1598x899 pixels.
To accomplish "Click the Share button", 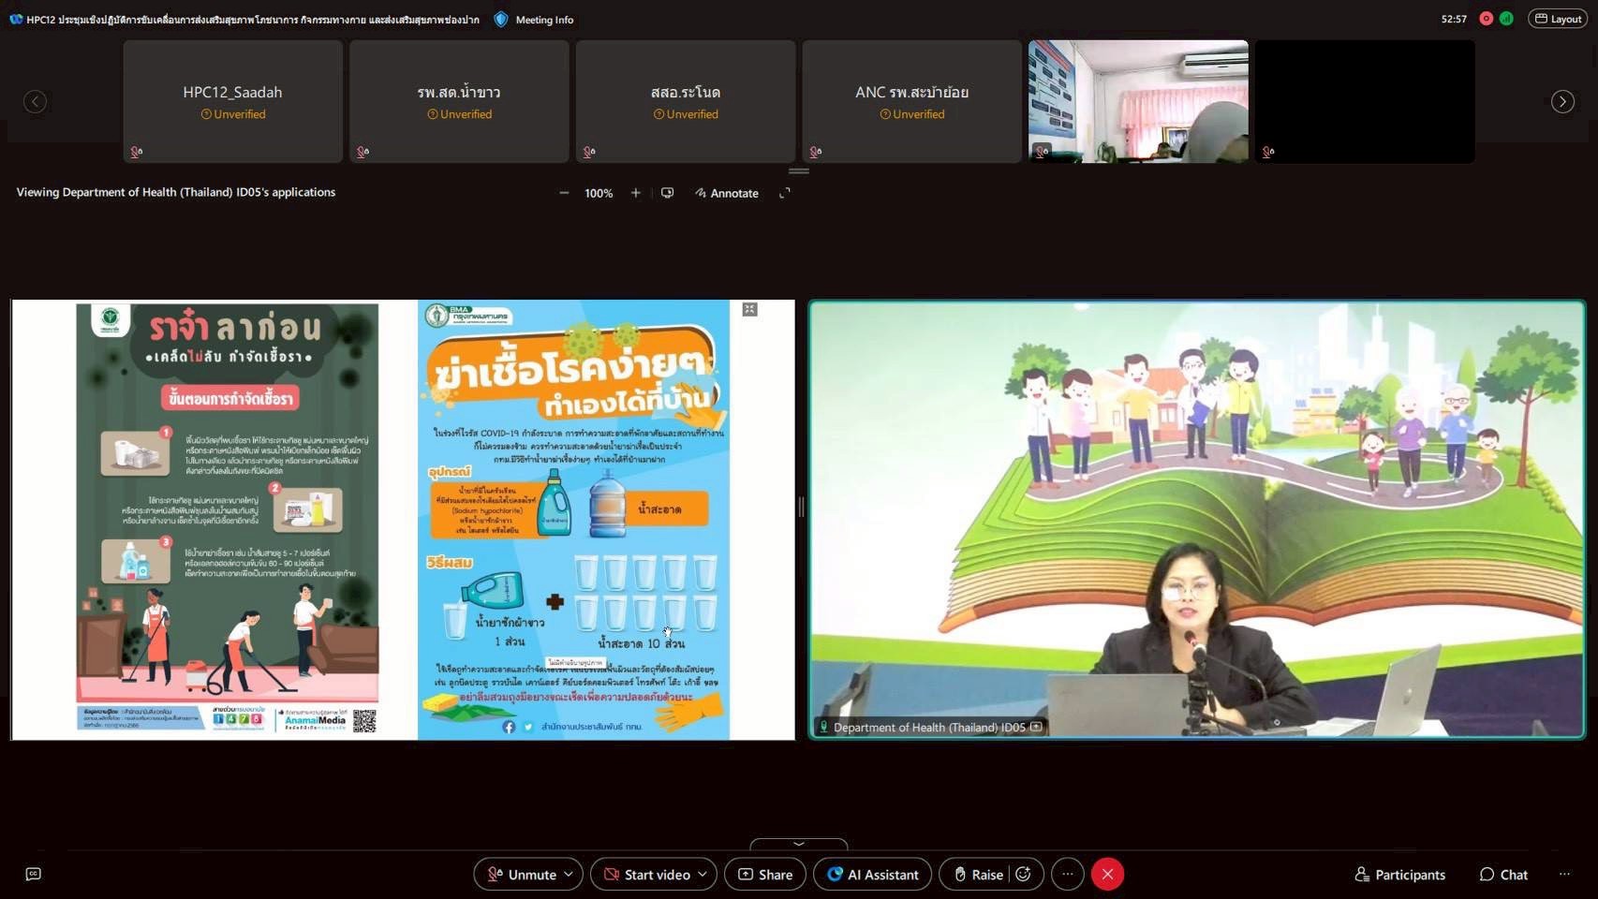I will click(x=765, y=874).
